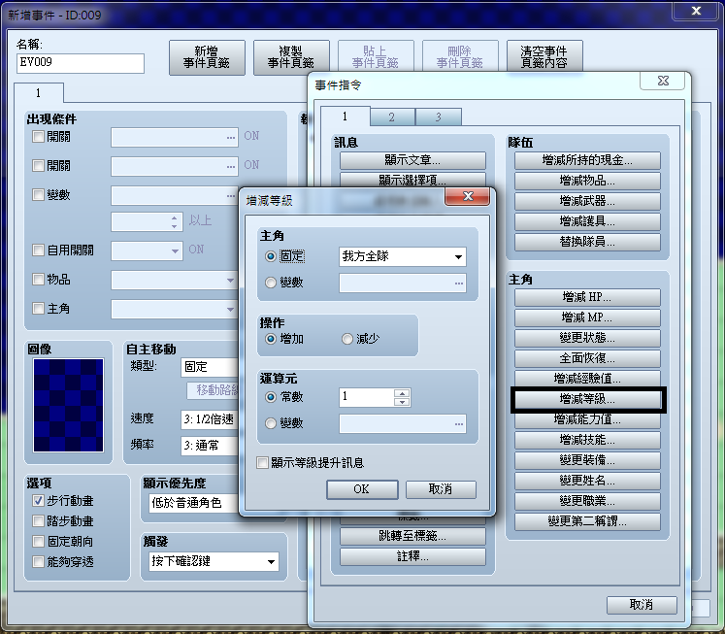Increase the constant value with up arrow
Image resolution: width=725 pixels, height=634 pixels.
tap(402, 393)
